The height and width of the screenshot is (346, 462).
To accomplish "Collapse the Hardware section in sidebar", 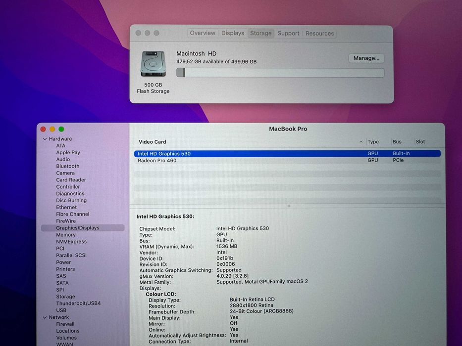I will point(45,139).
